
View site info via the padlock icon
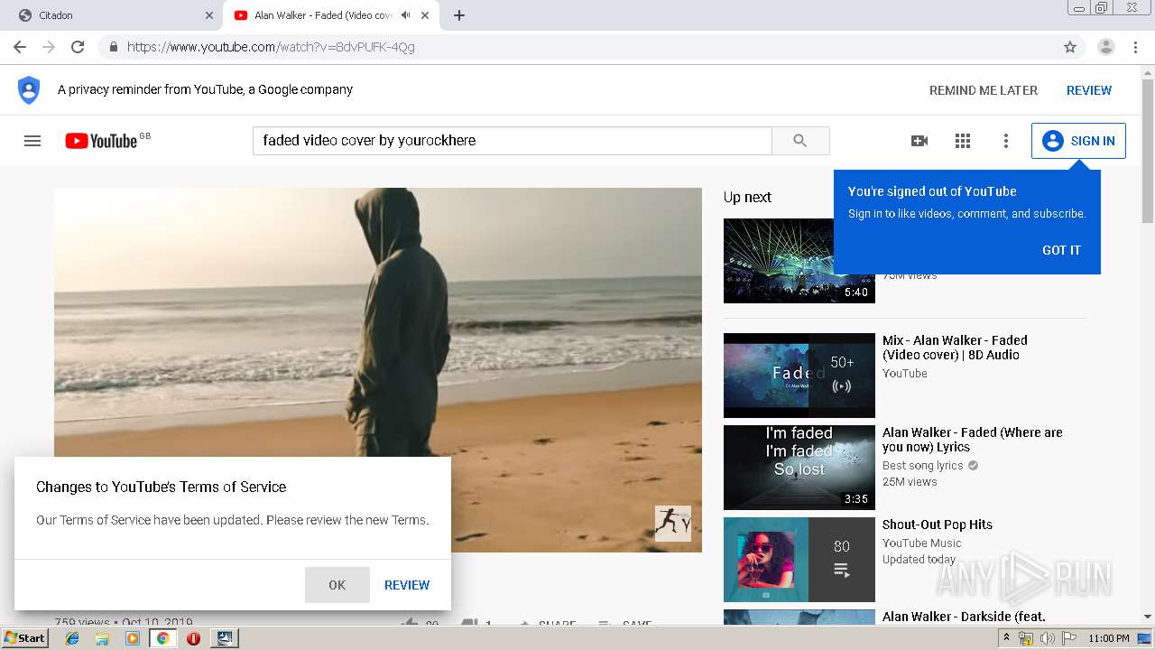click(114, 47)
